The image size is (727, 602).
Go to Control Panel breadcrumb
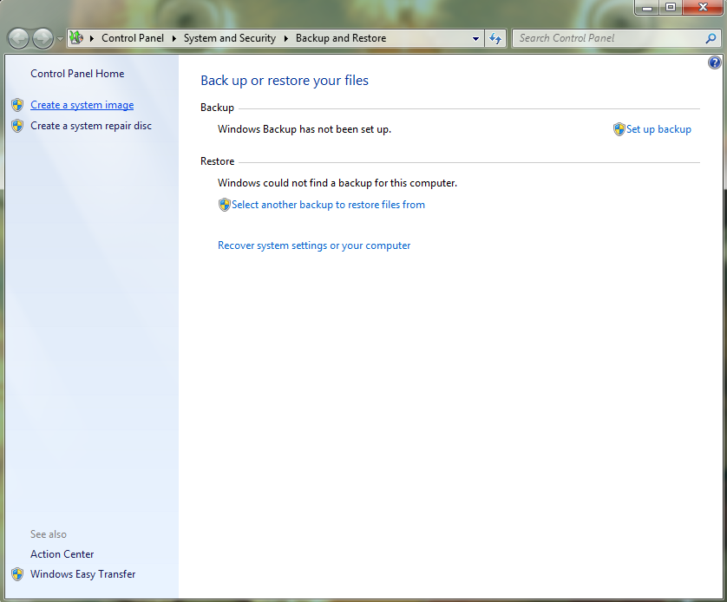point(133,38)
